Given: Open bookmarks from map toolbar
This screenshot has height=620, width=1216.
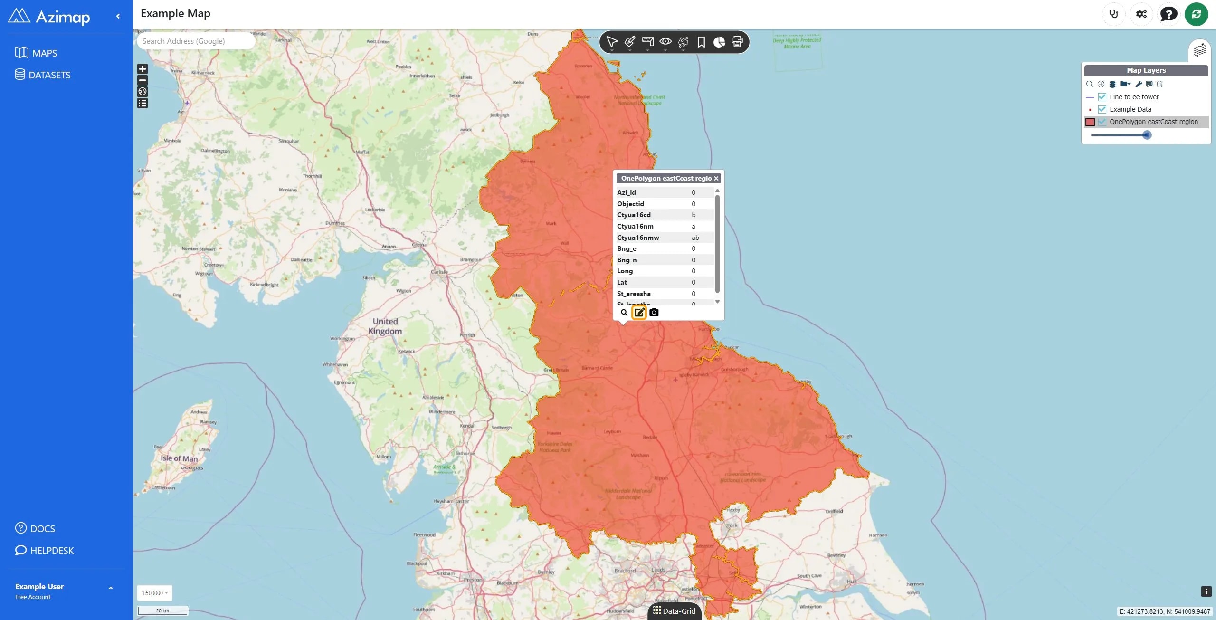Looking at the screenshot, I should (x=701, y=42).
